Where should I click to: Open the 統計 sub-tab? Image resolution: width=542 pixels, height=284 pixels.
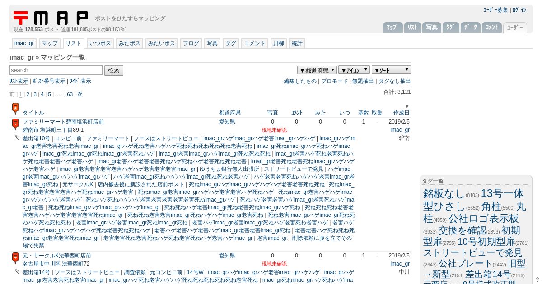pyautogui.click(x=297, y=43)
